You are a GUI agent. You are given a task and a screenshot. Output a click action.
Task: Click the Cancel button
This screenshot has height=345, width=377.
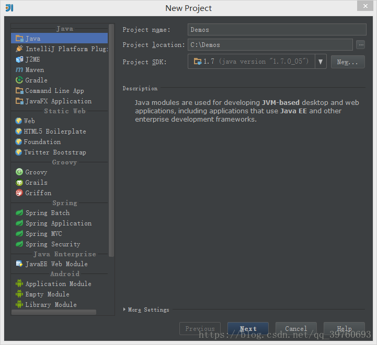296,328
